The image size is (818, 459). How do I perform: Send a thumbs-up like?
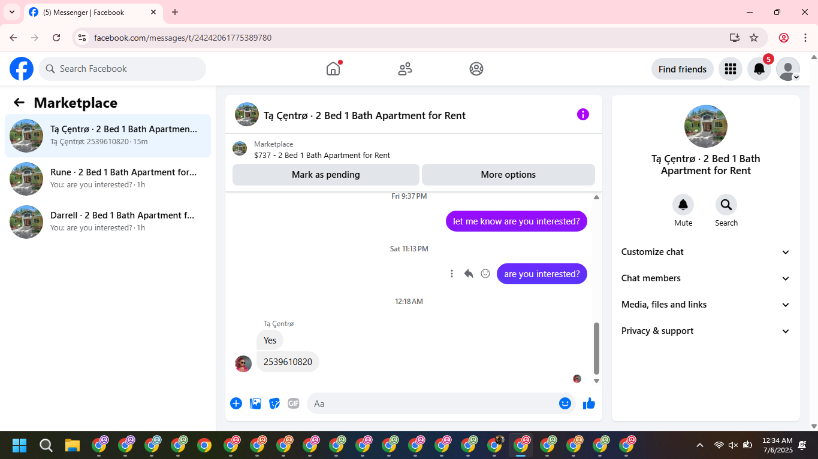click(x=589, y=403)
